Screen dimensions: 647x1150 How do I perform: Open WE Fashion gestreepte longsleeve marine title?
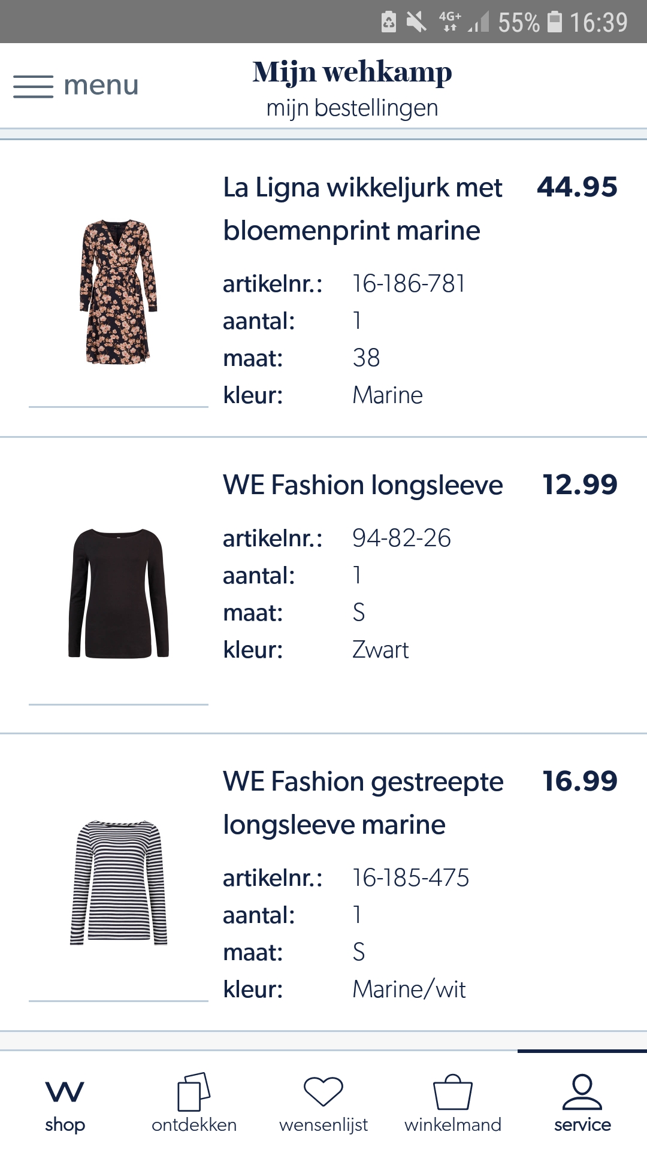click(362, 803)
